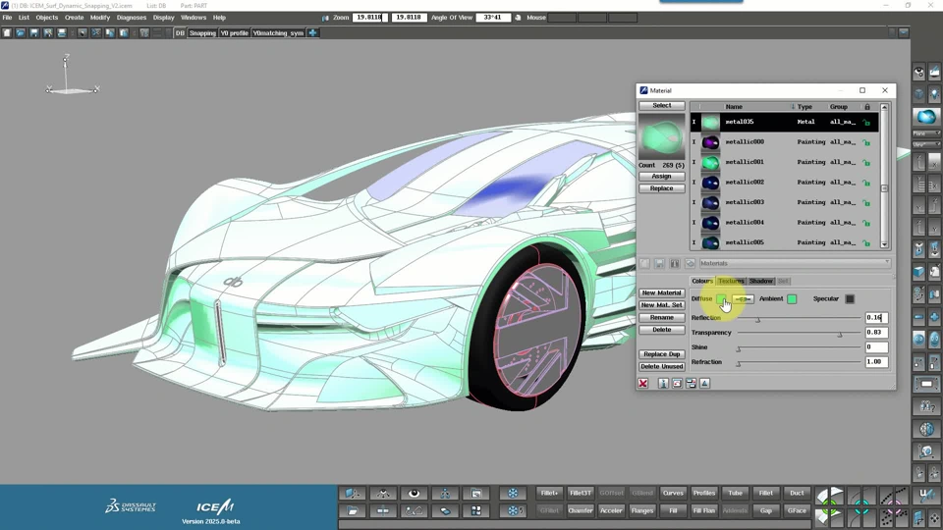Click the hierarchy tree icon in bottom toolbar
Viewport: 943px width, 530px height.
tap(445, 494)
